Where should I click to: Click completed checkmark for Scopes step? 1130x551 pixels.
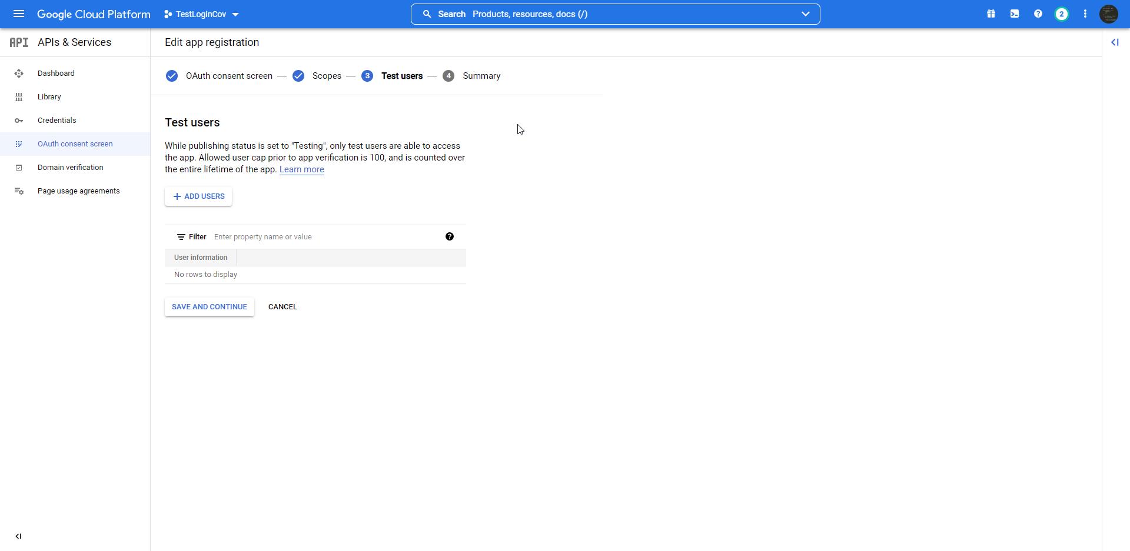tap(298, 76)
